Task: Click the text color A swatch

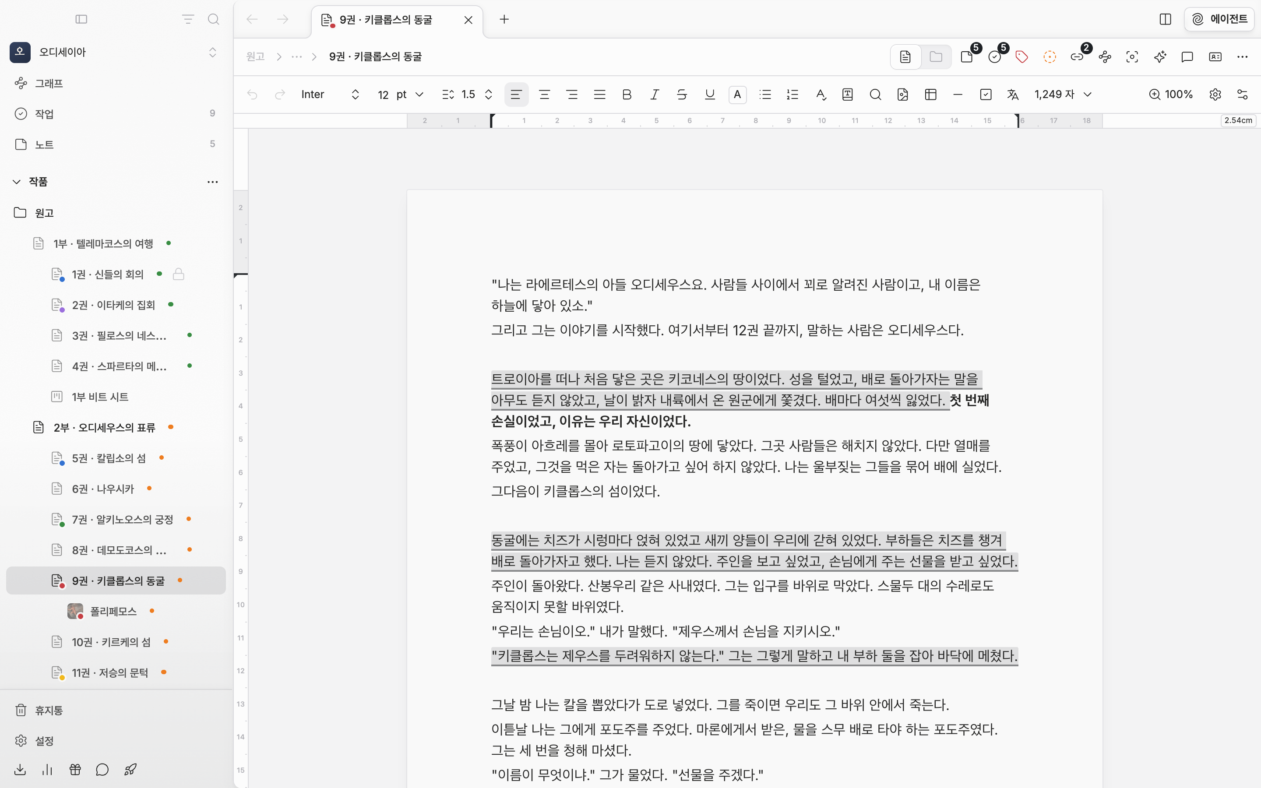Action: pos(737,94)
